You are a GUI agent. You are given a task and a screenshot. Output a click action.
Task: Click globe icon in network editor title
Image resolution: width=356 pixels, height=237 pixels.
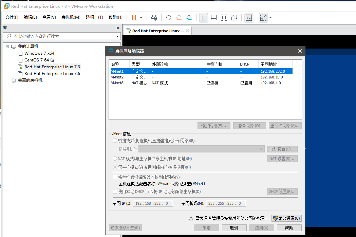click(x=111, y=51)
